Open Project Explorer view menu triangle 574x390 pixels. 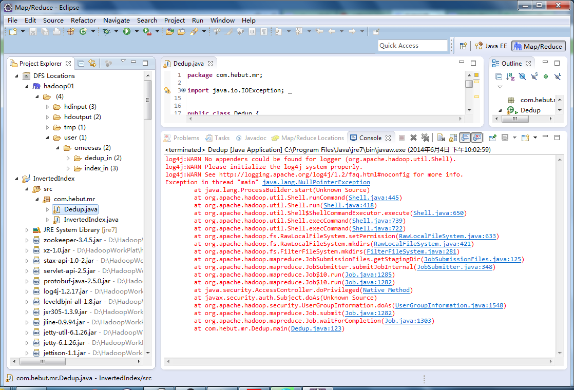(x=123, y=61)
